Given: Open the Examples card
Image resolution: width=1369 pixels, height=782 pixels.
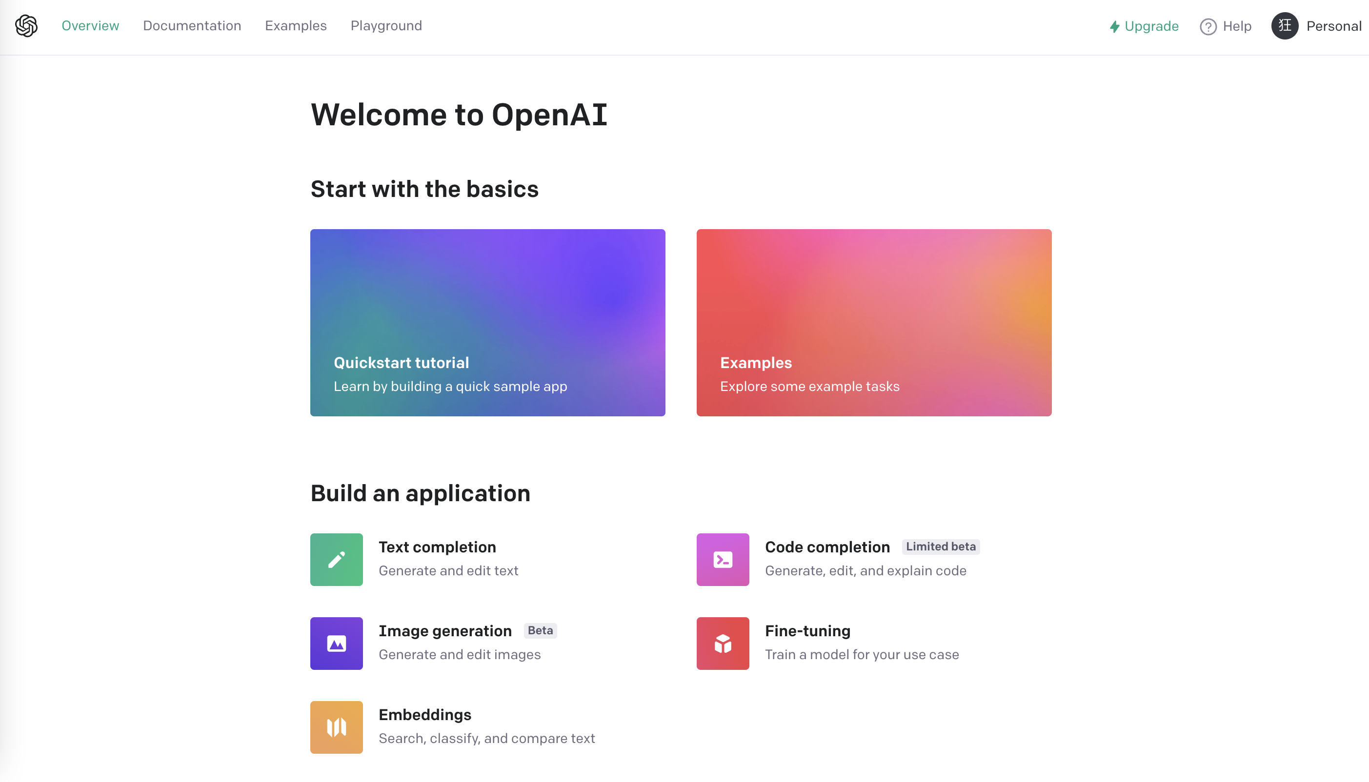Looking at the screenshot, I should pyautogui.click(x=873, y=322).
